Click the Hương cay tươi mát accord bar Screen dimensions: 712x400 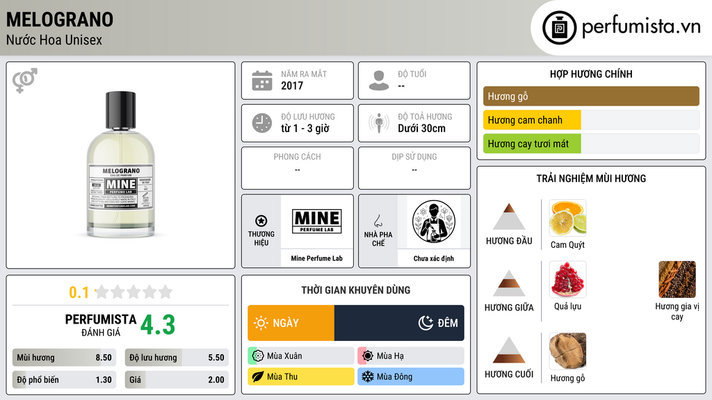point(591,144)
